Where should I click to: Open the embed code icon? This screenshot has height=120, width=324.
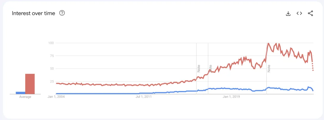pos(299,13)
